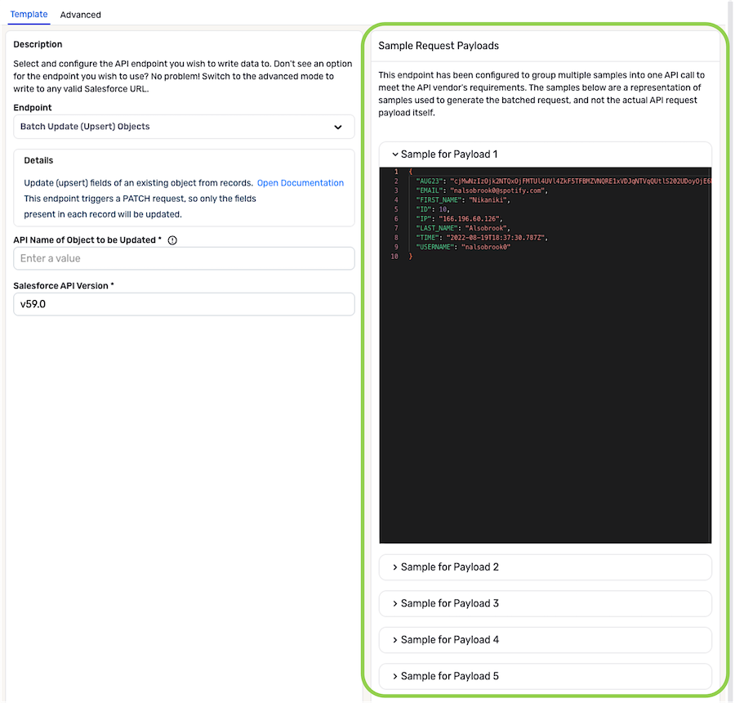Click the Endpoint dropdown chevron icon
The image size is (735, 703).
339,127
